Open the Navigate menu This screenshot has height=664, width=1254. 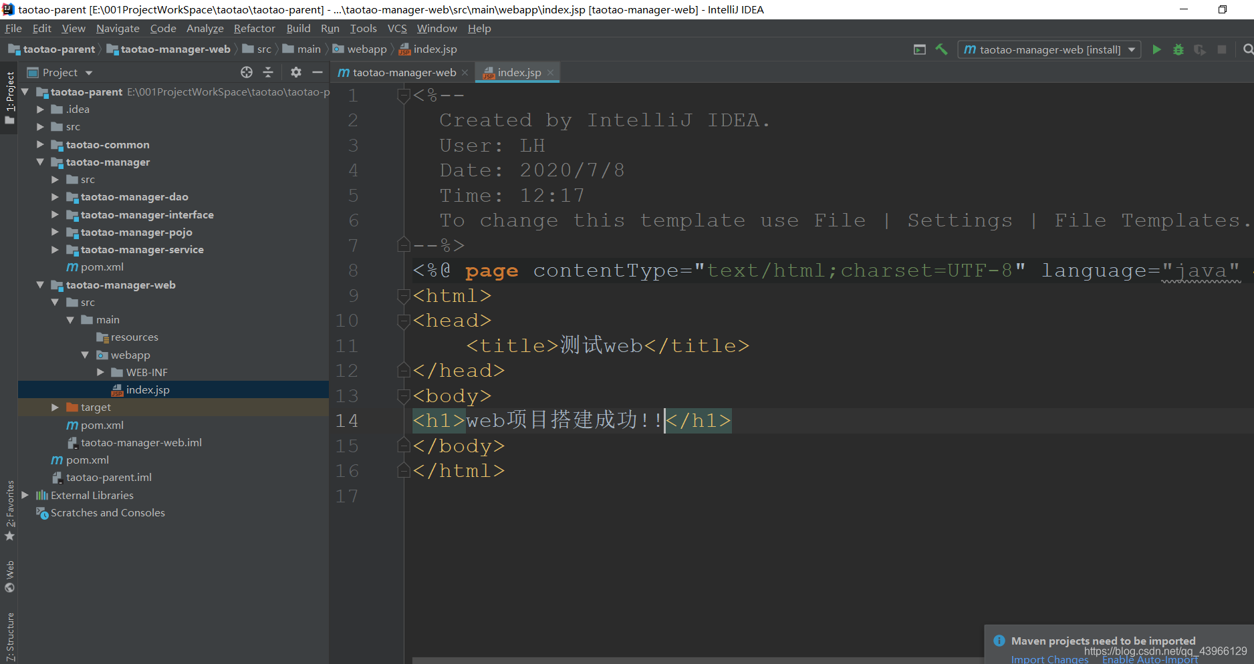(x=118, y=28)
